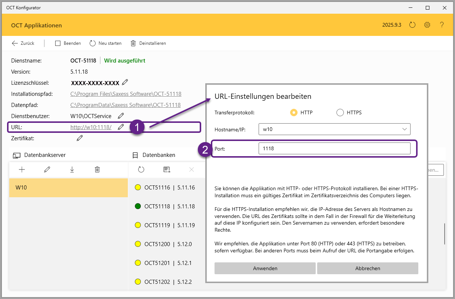The image size is (455, 299).
Task: Click into the Port input field
Action: tap(334, 148)
